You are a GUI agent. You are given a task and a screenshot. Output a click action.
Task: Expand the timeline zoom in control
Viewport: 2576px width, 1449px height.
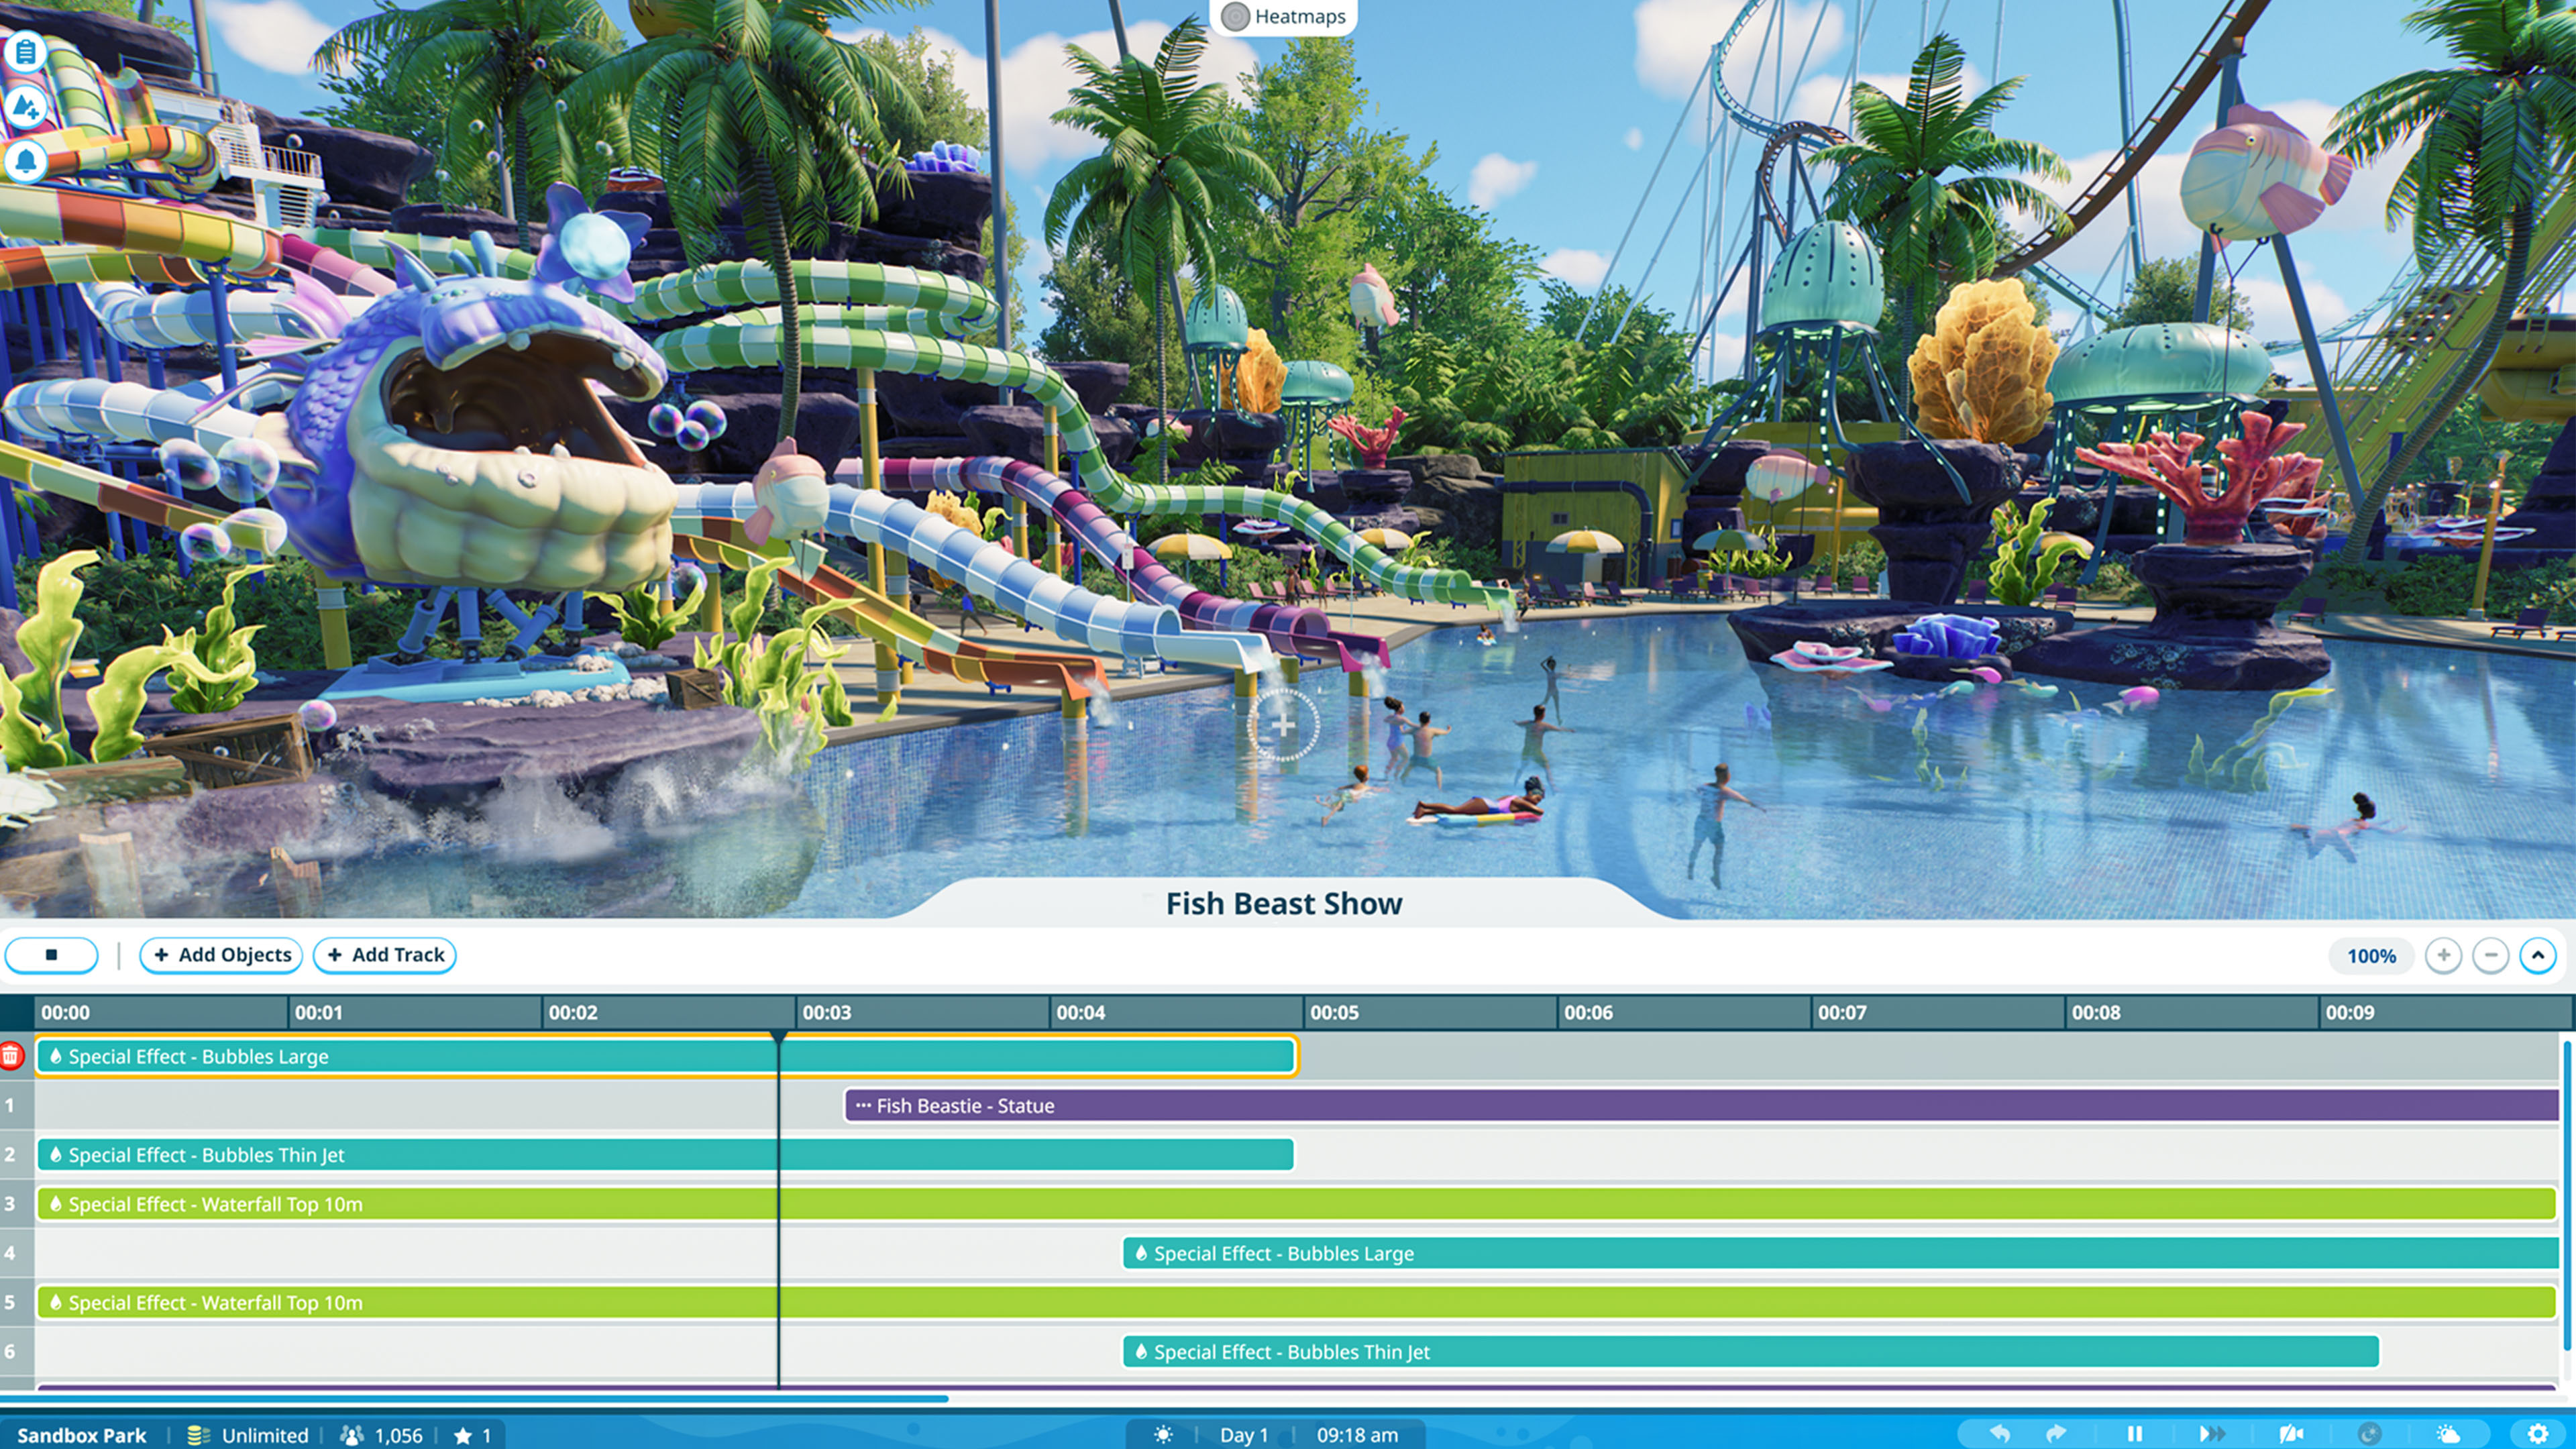tap(2442, 955)
